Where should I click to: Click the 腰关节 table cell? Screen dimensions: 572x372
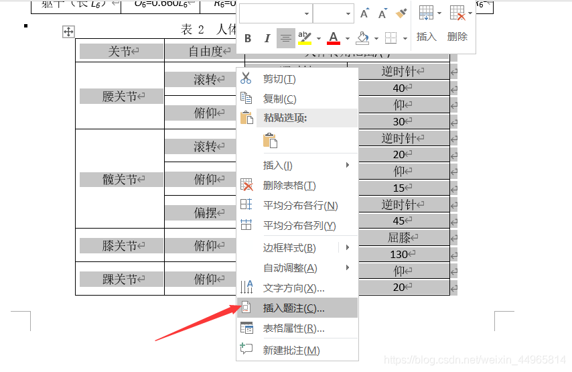(120, 96)
